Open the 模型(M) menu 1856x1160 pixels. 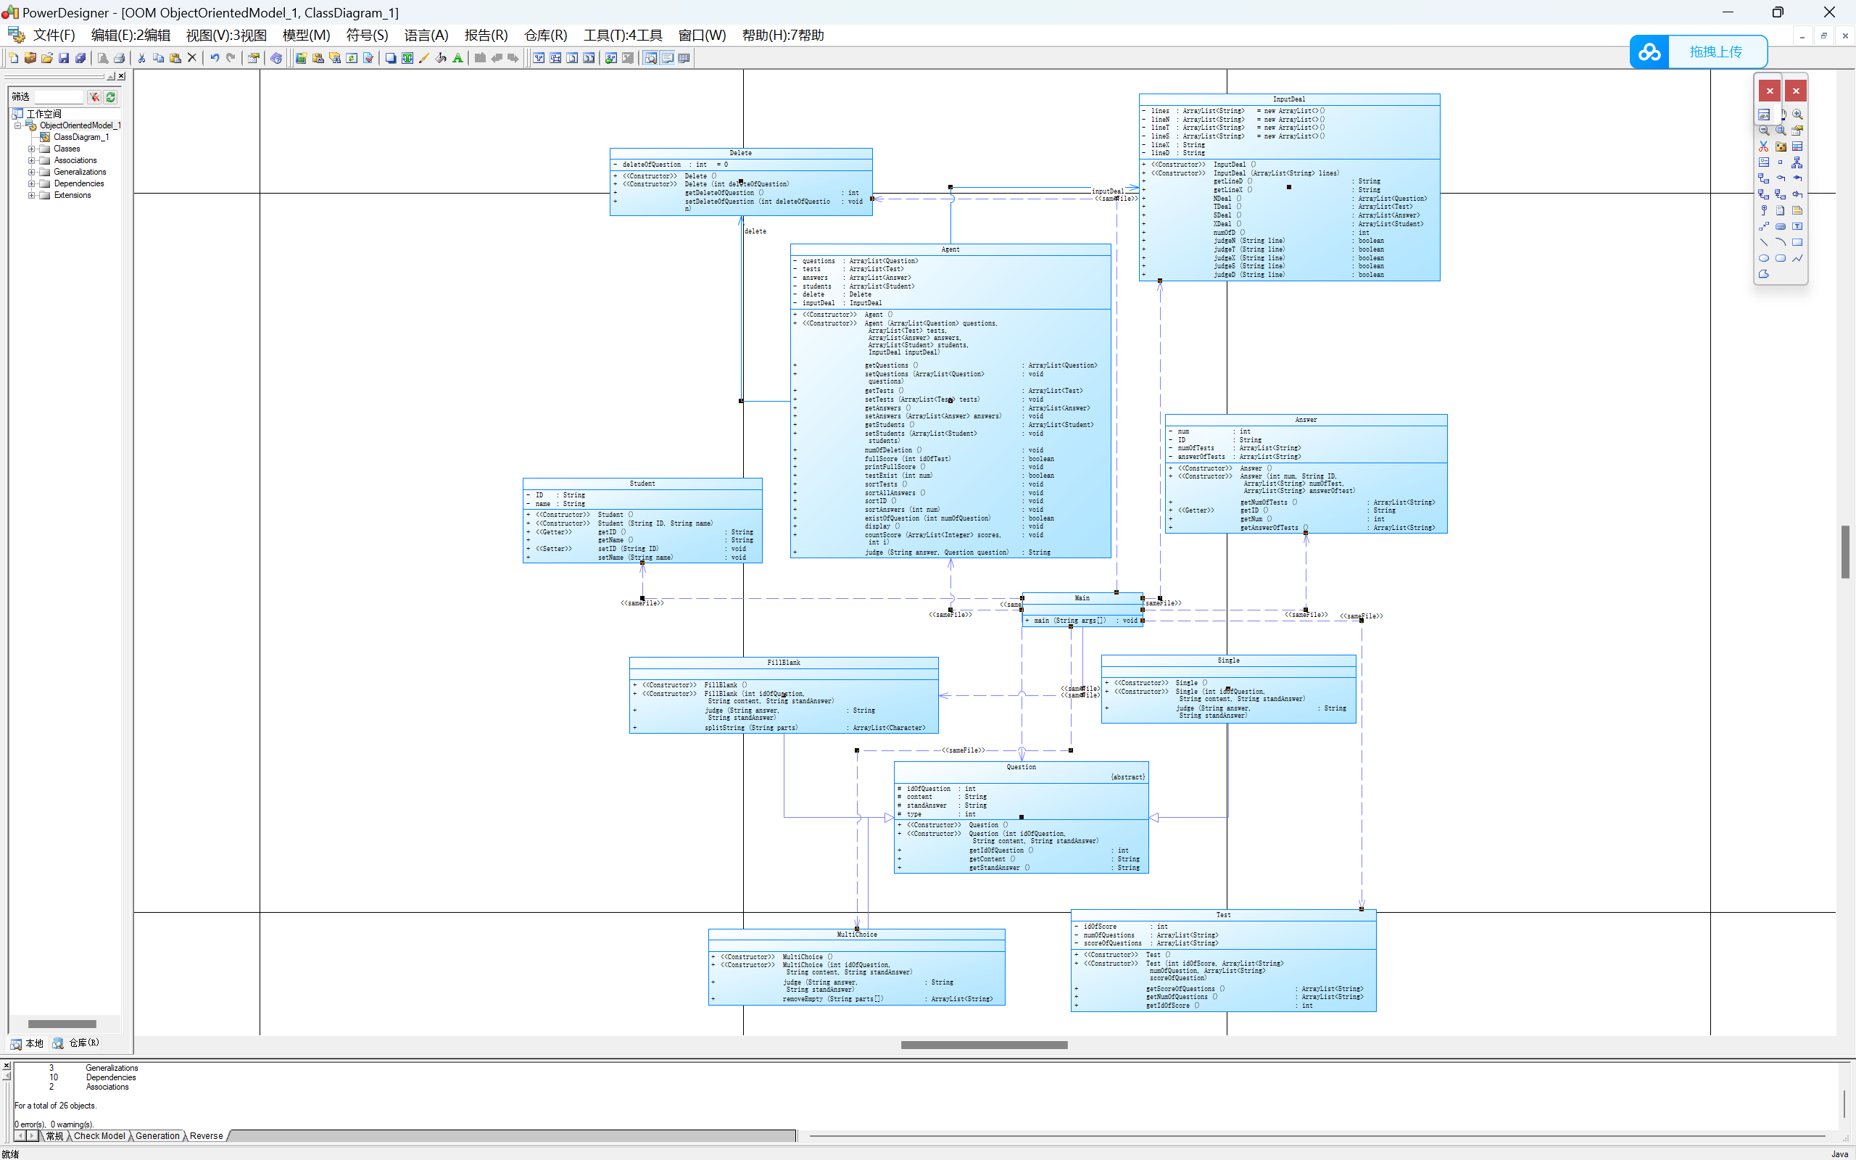tap(306, 36)
